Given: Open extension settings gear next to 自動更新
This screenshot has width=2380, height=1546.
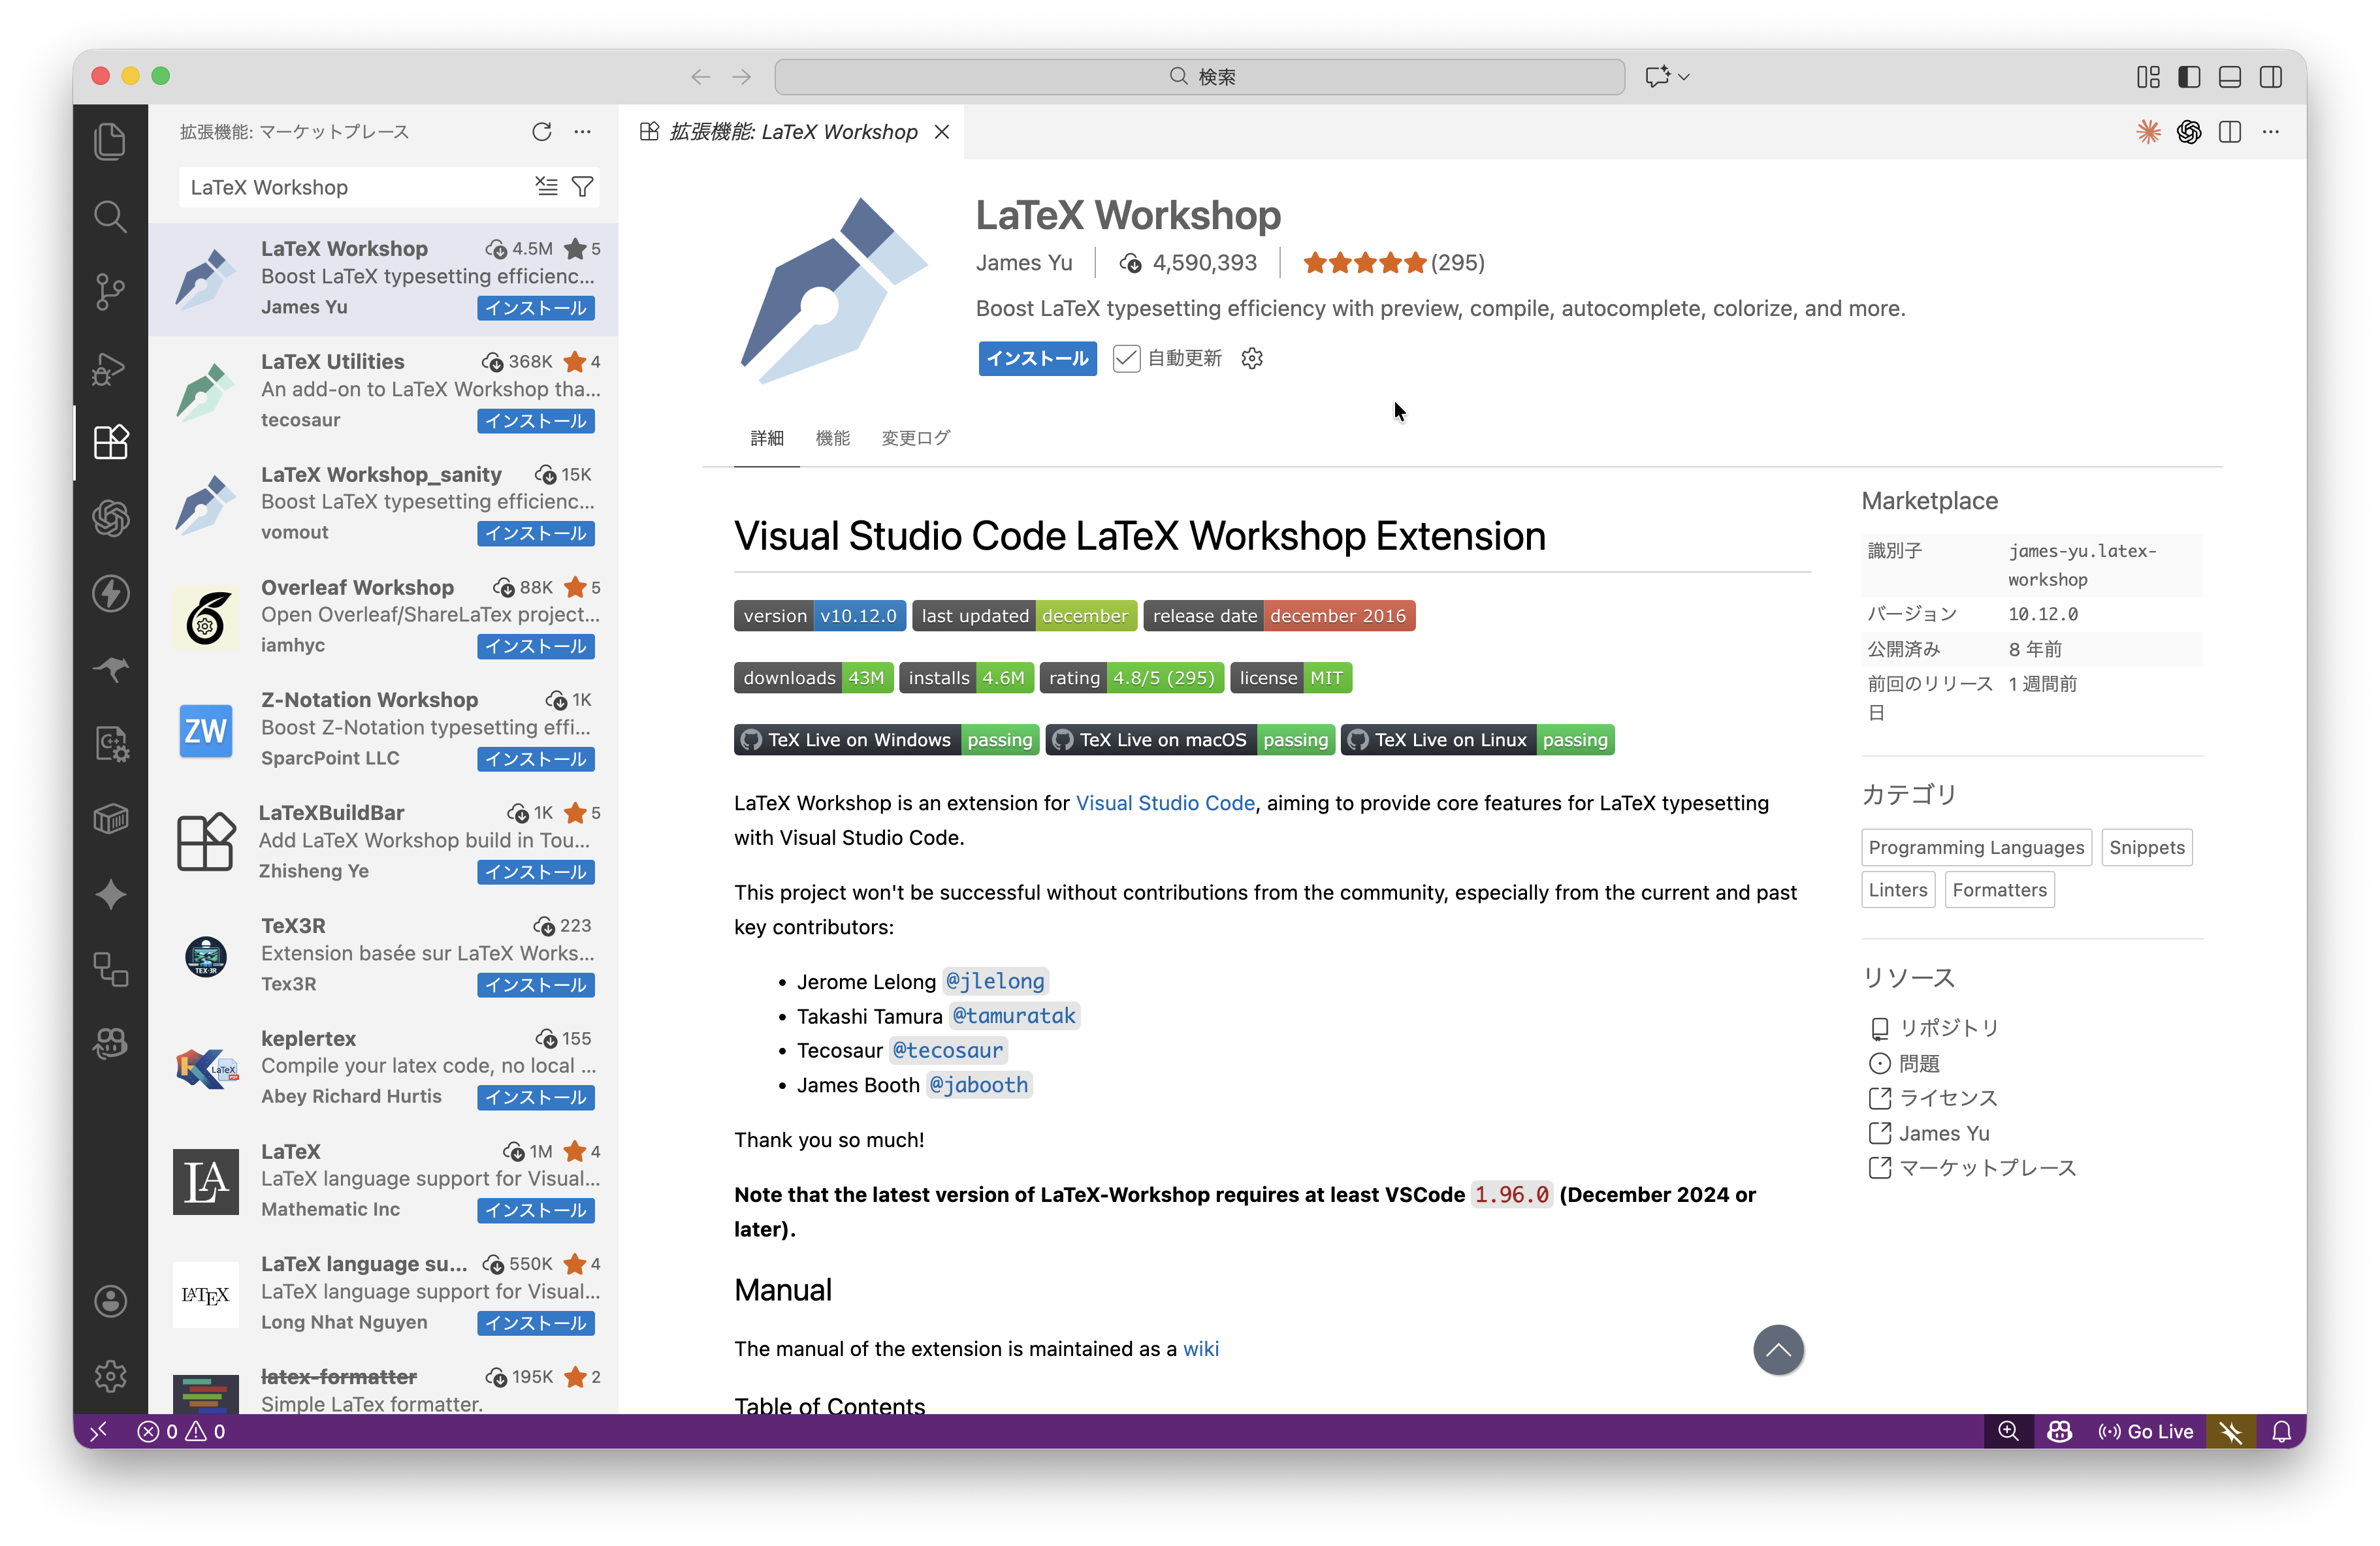Looking at the screenshot, I should pyautogui.click(x=1252, y=359).
